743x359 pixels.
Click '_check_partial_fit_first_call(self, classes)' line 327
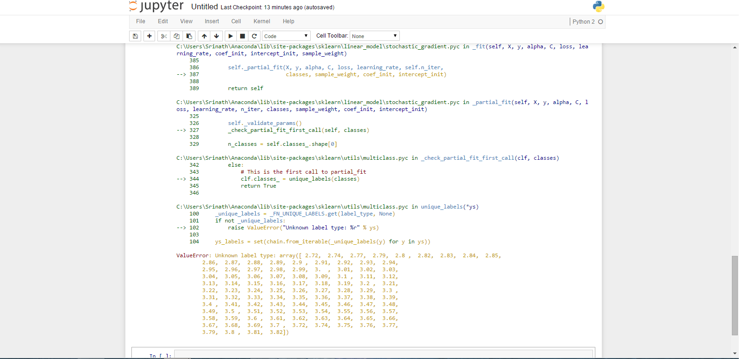(299, 130)
